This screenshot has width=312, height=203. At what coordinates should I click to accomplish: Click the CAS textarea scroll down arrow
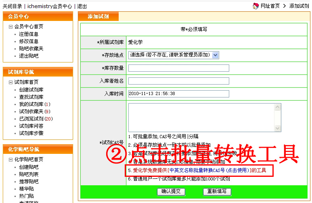277,128
